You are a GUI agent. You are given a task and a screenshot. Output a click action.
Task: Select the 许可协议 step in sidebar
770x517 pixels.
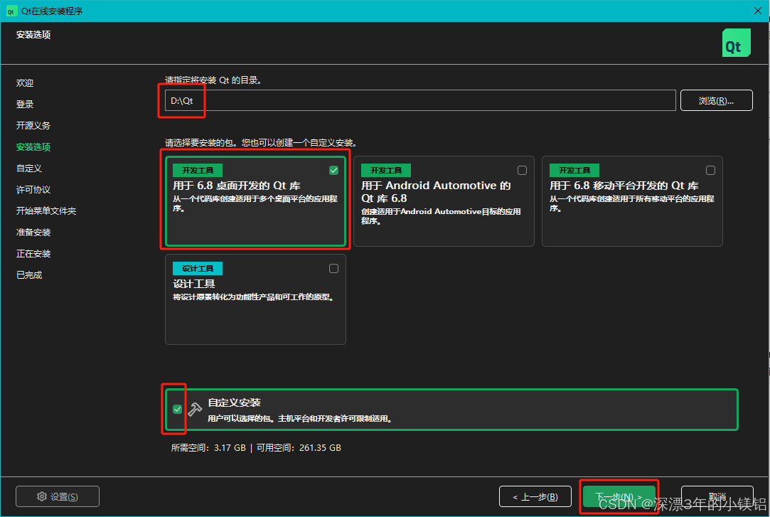click(x=33, y=189)
